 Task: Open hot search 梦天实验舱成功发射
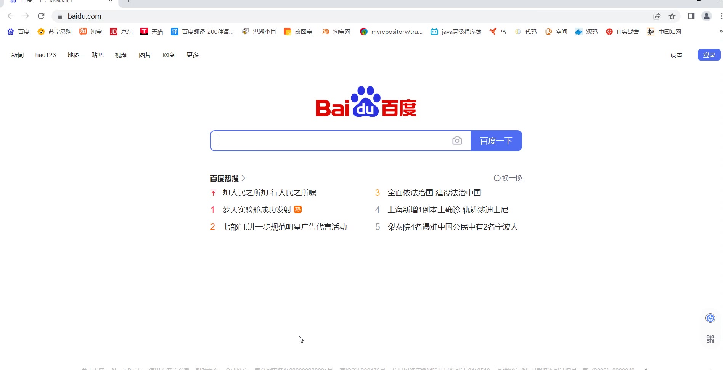tap(257, 210)
